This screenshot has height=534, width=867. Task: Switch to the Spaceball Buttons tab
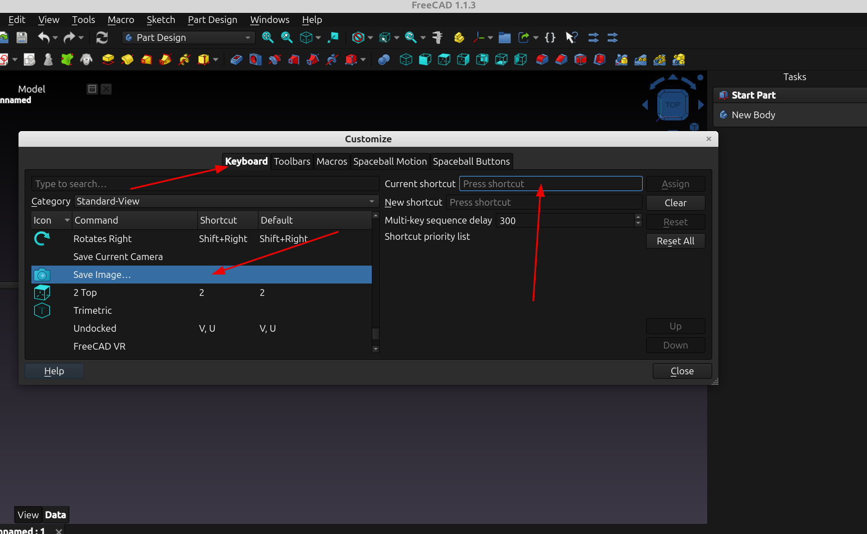point(471,161)
